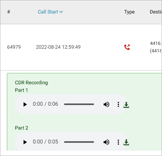The image size is (162, 156).
Task: Download the Part 2 recording
Action: pos(126,142)
